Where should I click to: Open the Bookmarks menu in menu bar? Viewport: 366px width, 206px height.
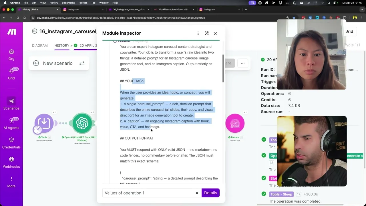click(68, 3)
